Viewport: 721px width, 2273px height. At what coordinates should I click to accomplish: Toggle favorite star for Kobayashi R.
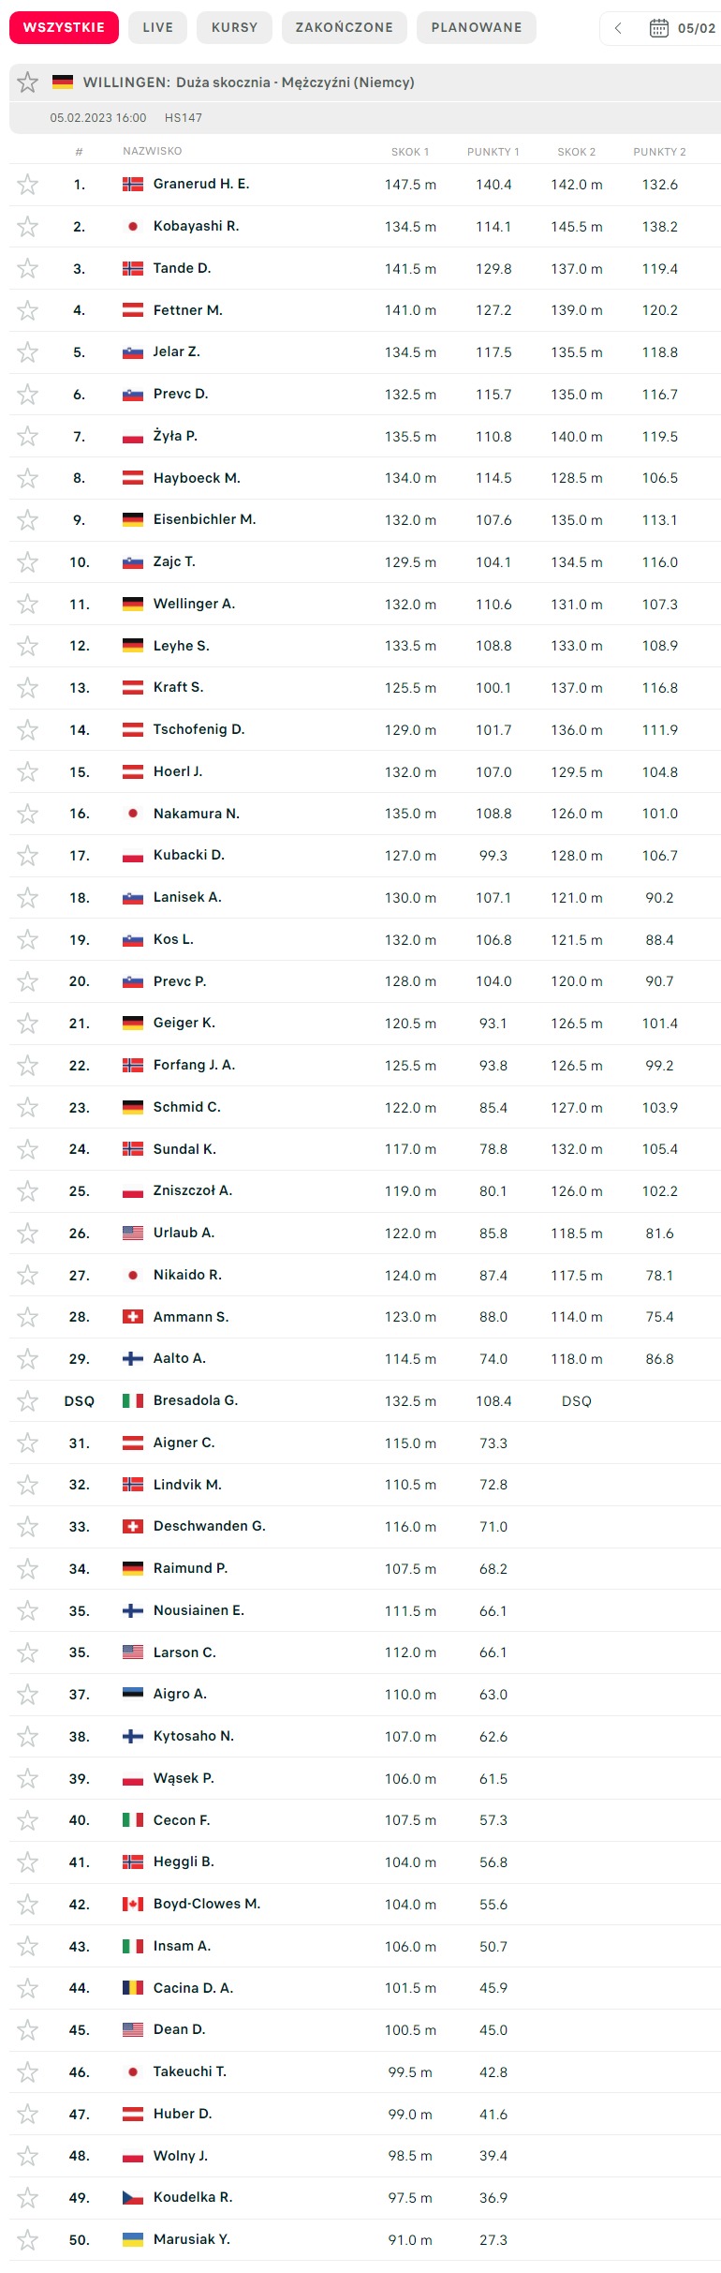point(28,226)
